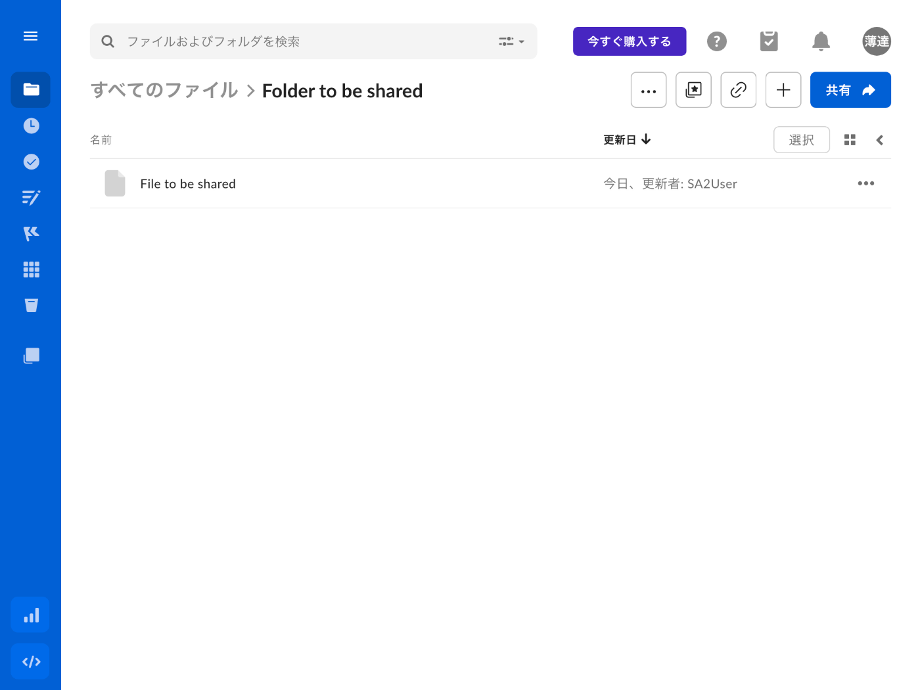
Task: Open file icon of File to be shared
Action: pos(115,183)
